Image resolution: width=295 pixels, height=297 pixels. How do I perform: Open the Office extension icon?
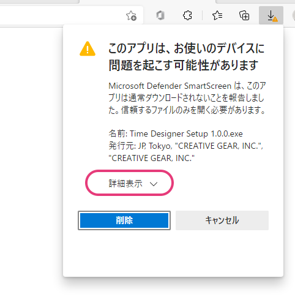click(x=160, y=15)
